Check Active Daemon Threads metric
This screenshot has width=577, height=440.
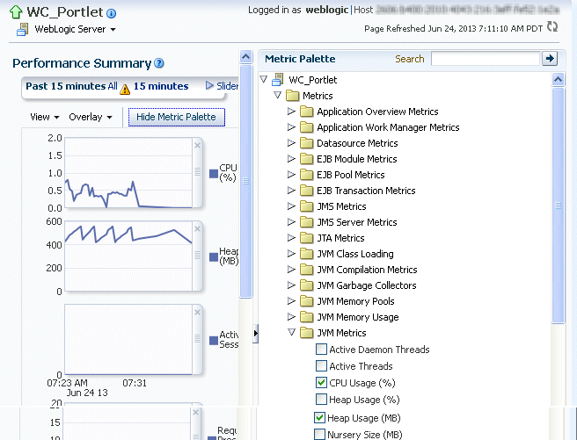tap(321, 350)
